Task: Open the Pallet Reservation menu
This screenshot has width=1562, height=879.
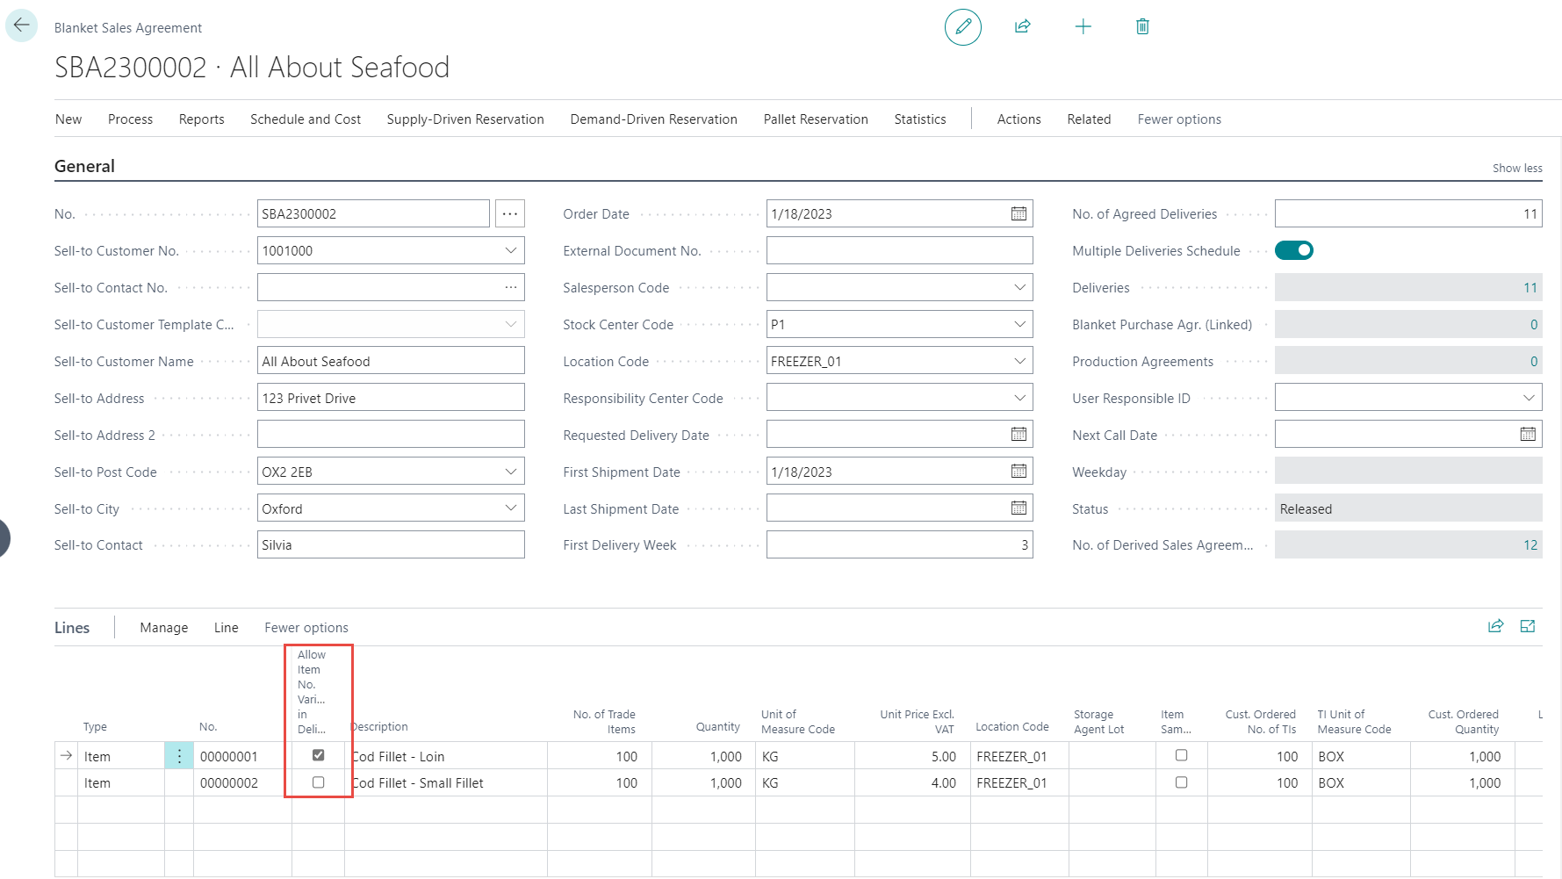Action: (x=815, y=119)
